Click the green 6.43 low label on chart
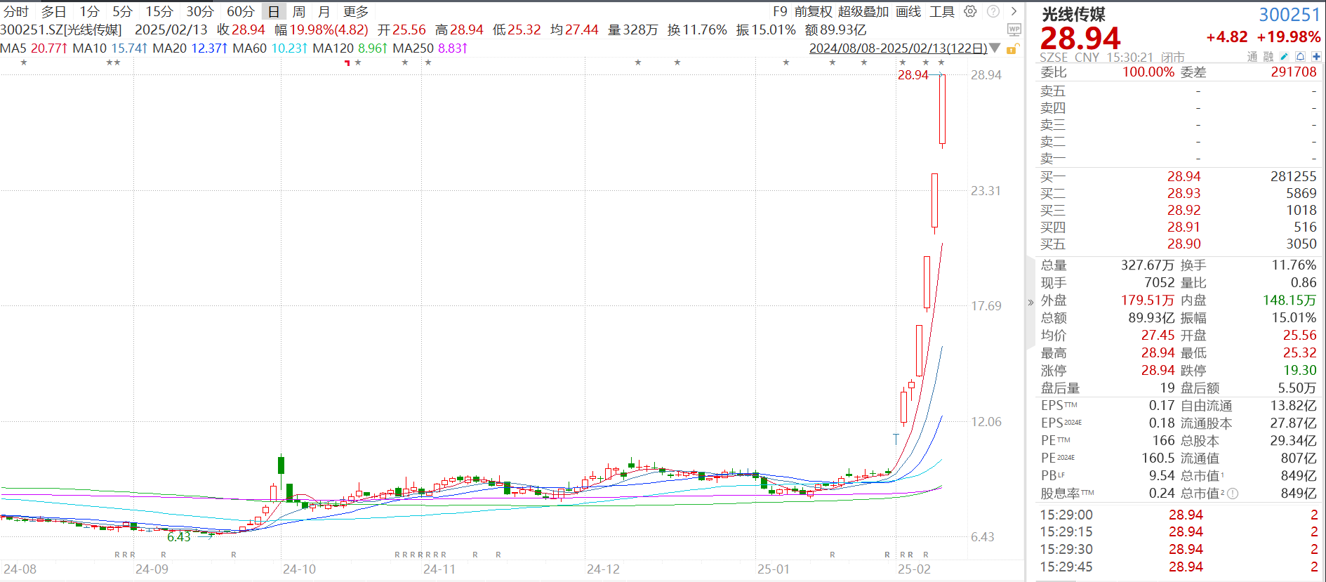Screen dimensions: 1326x582 pos(178,537)
